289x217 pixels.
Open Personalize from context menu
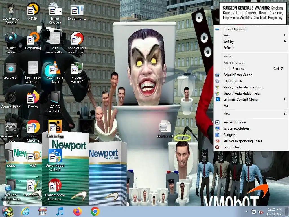point(251,147)
